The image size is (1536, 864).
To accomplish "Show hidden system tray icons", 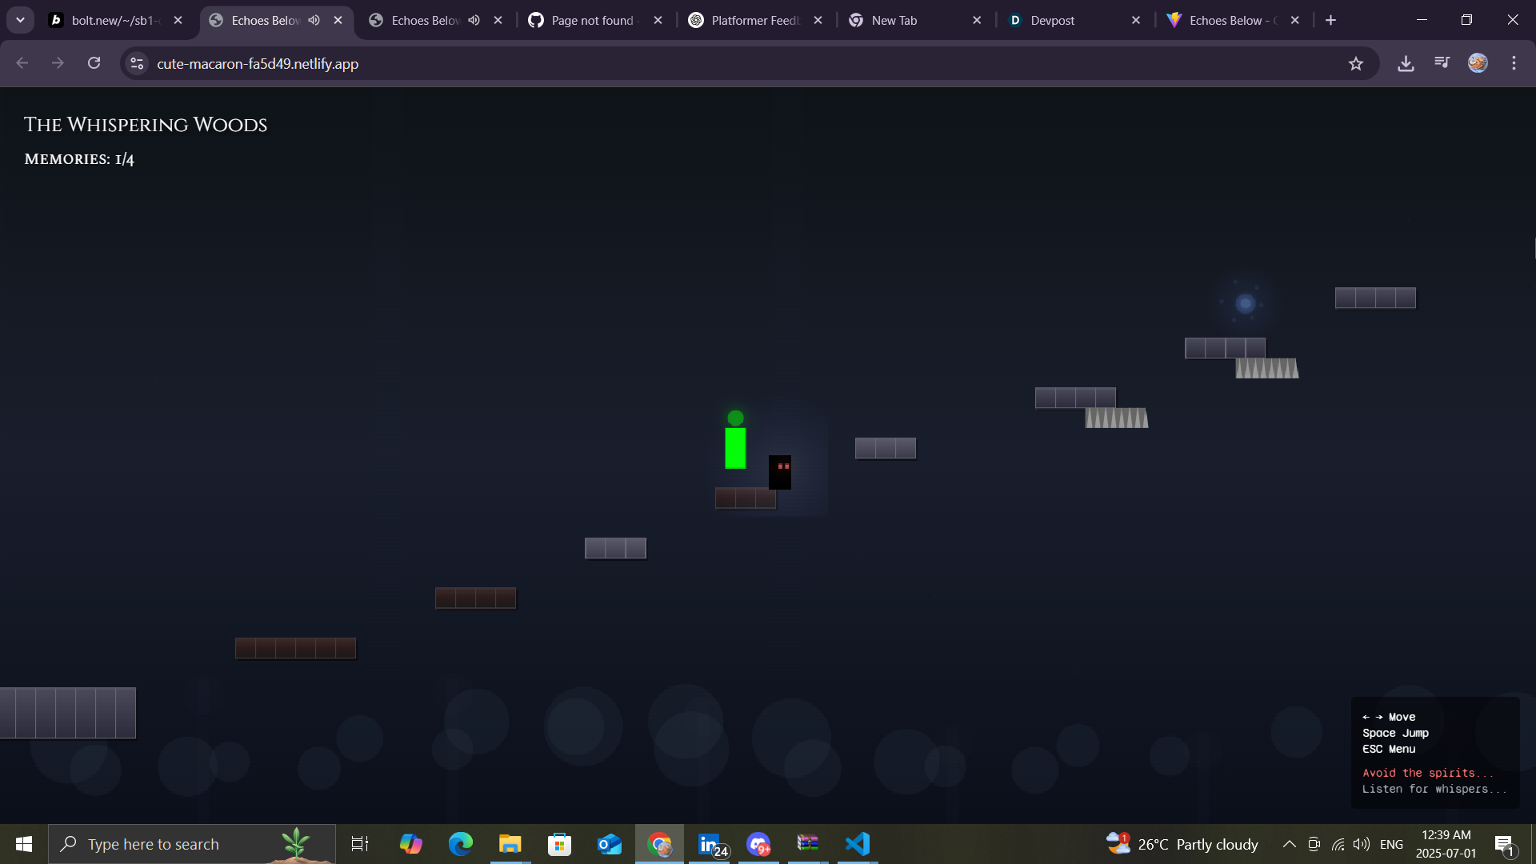I will 1289,844.
